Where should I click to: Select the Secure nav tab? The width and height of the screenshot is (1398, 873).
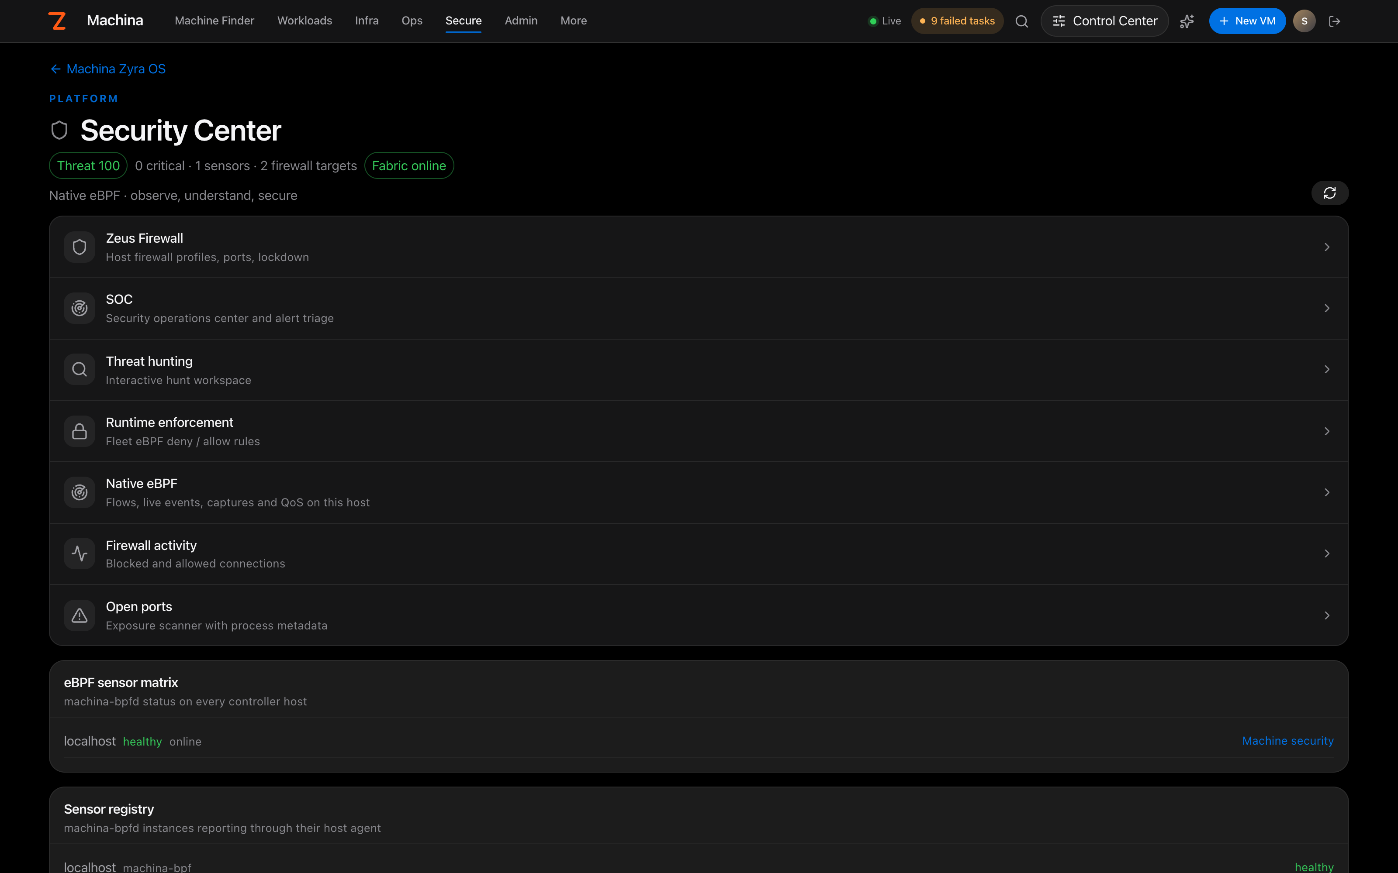[463, 21]
